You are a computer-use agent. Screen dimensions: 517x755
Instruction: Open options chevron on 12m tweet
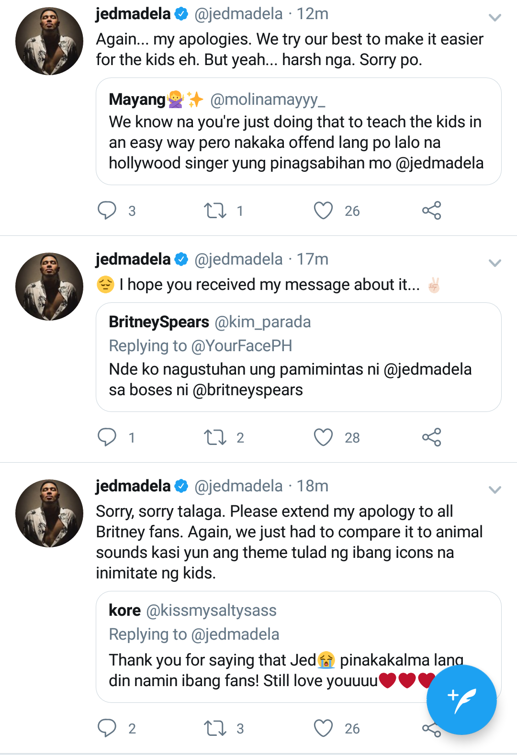point(495,18)
